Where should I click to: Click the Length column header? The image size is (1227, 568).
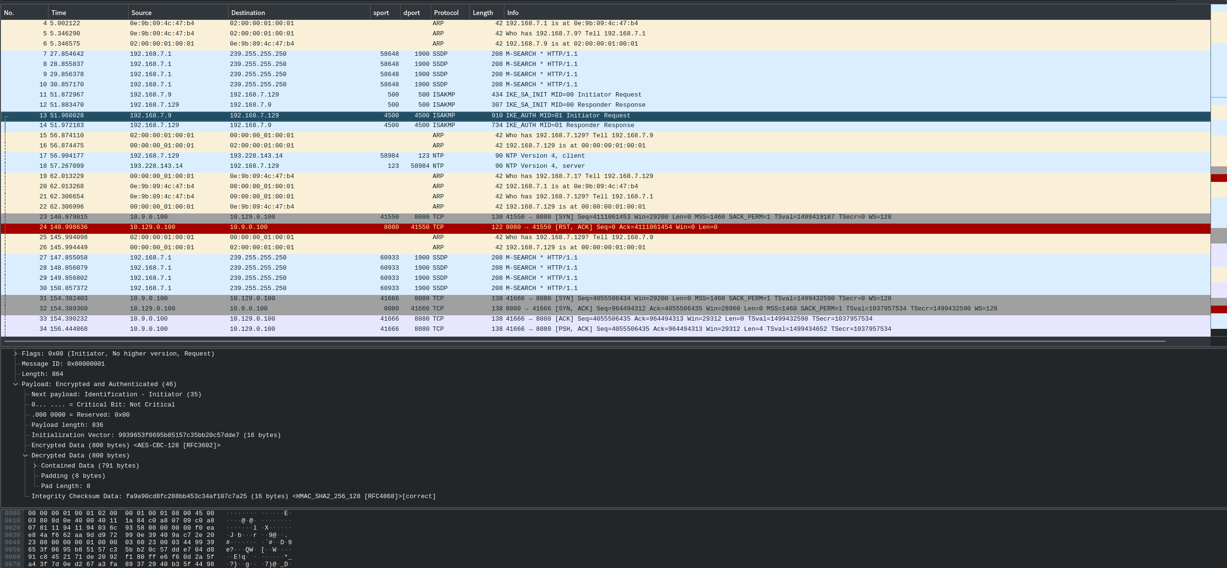point(487,13)
